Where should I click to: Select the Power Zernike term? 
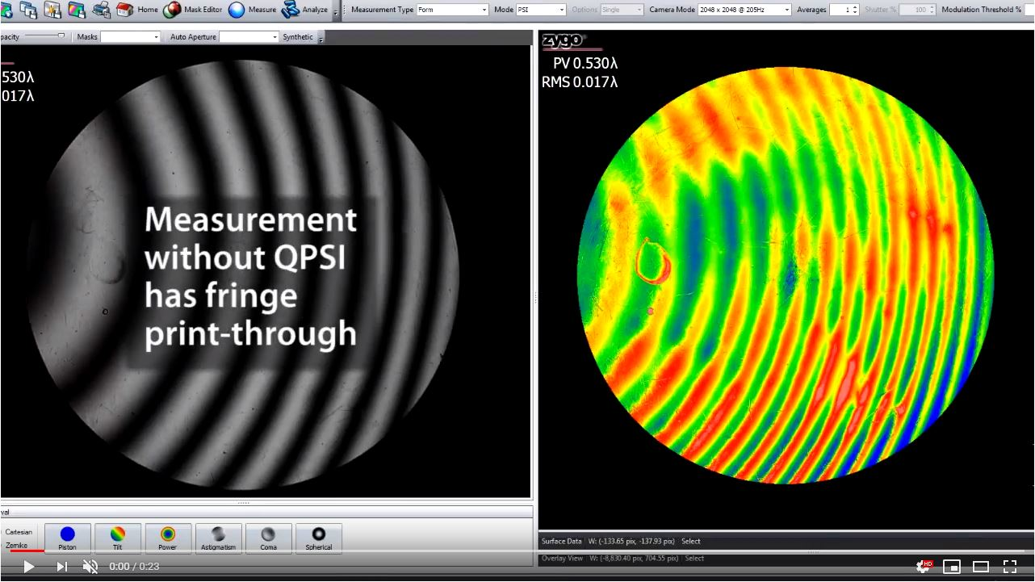[x=168, y=538]
